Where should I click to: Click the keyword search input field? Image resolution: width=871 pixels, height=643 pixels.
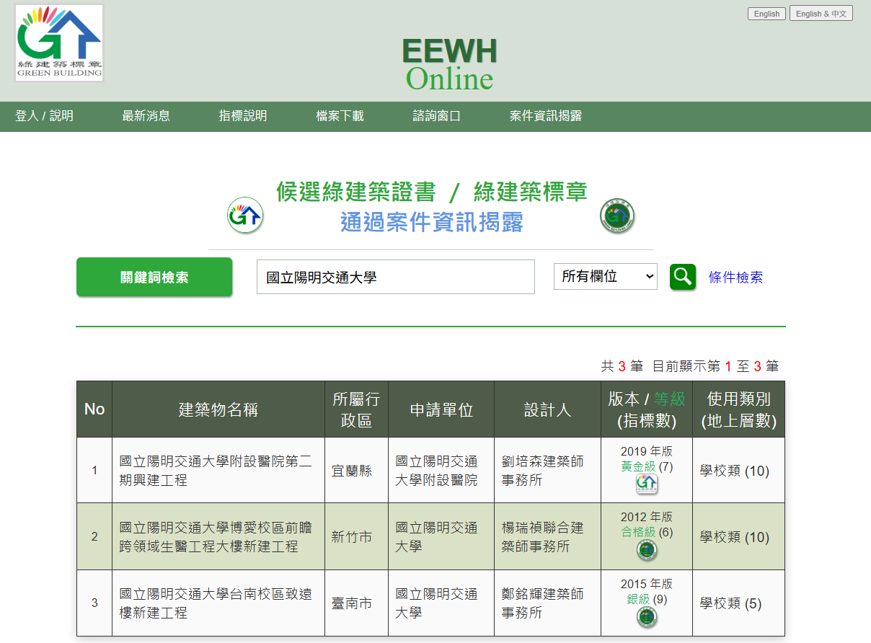click(395, 277)
